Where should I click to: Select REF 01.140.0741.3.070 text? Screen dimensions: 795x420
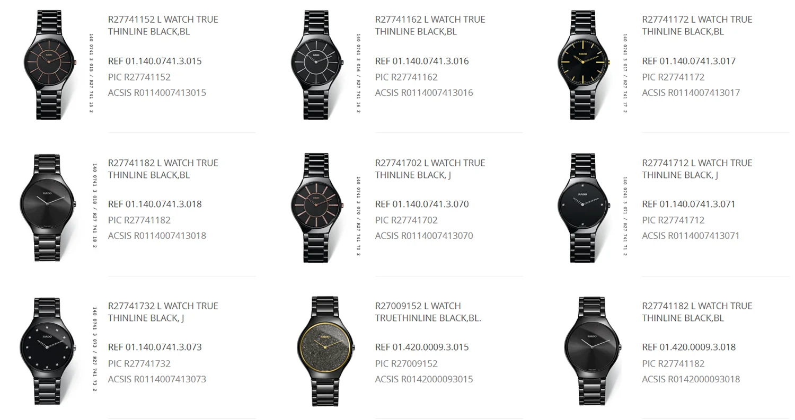[422, 204]
